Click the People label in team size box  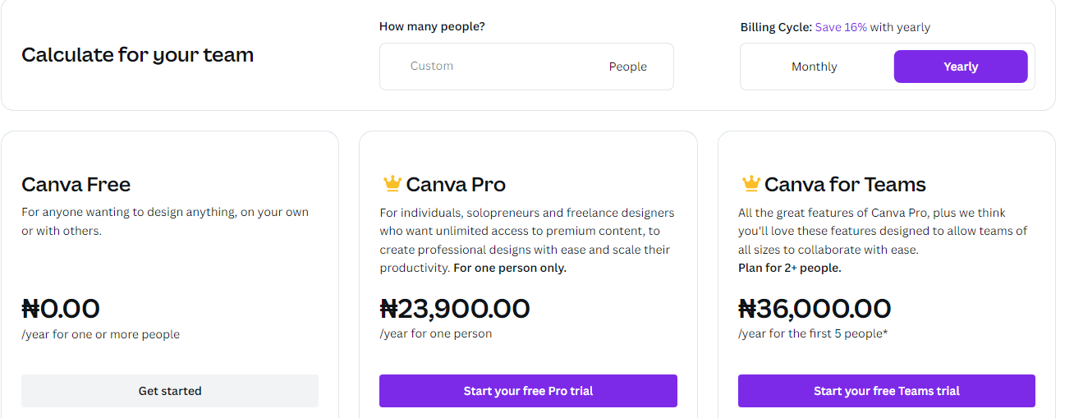(627, 67)
